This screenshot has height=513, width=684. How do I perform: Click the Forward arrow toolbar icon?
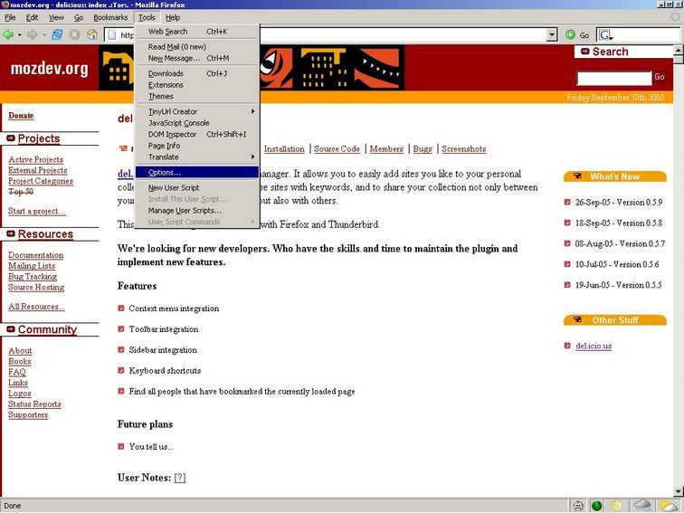33,34
